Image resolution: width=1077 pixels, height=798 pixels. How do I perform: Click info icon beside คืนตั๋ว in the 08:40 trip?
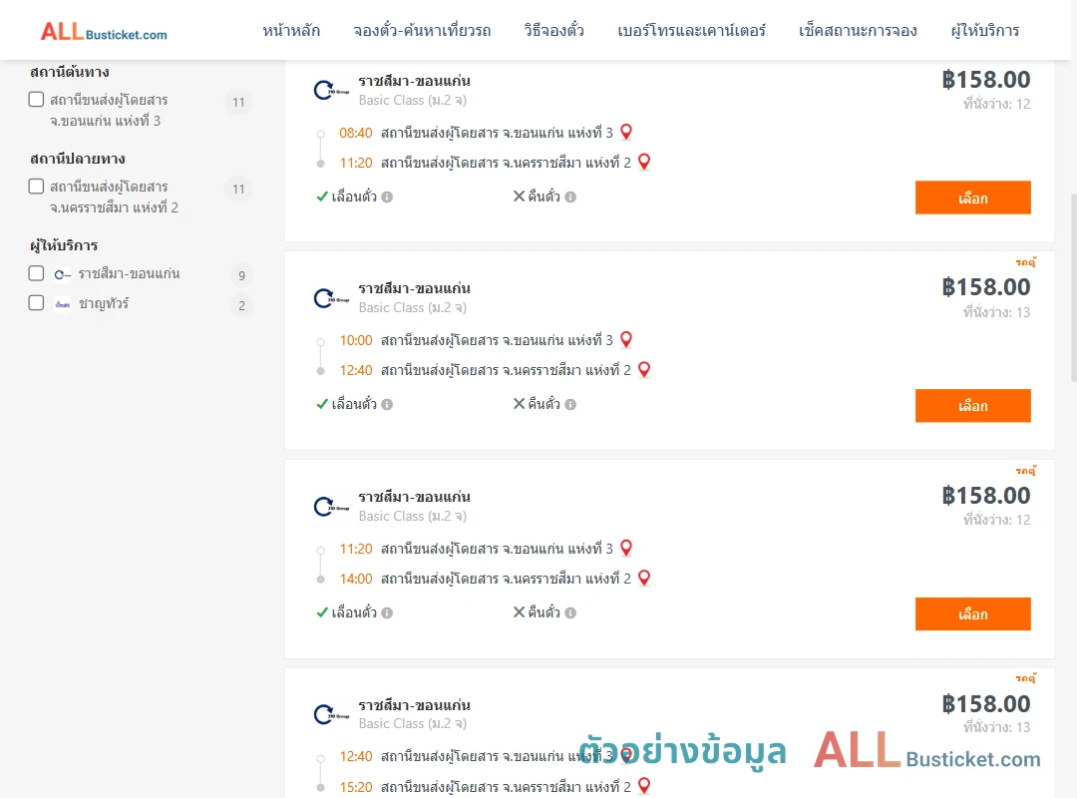[x=570, y=198]
